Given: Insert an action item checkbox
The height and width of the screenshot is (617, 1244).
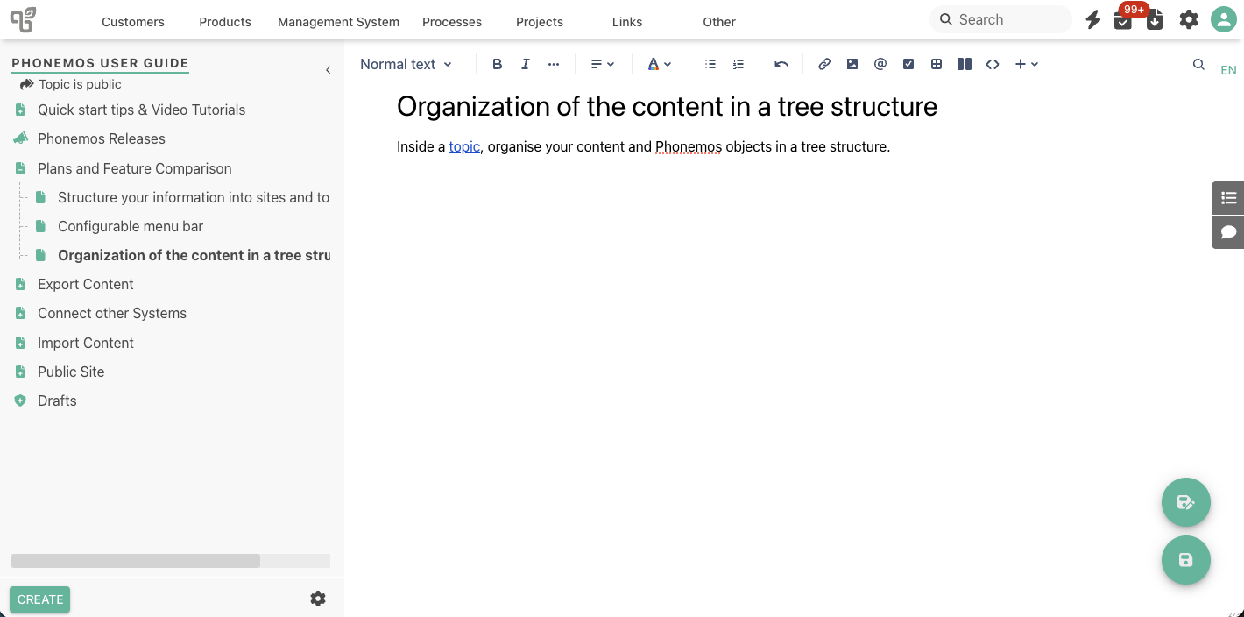Looking at the screenshot, I should pos(908,64).
